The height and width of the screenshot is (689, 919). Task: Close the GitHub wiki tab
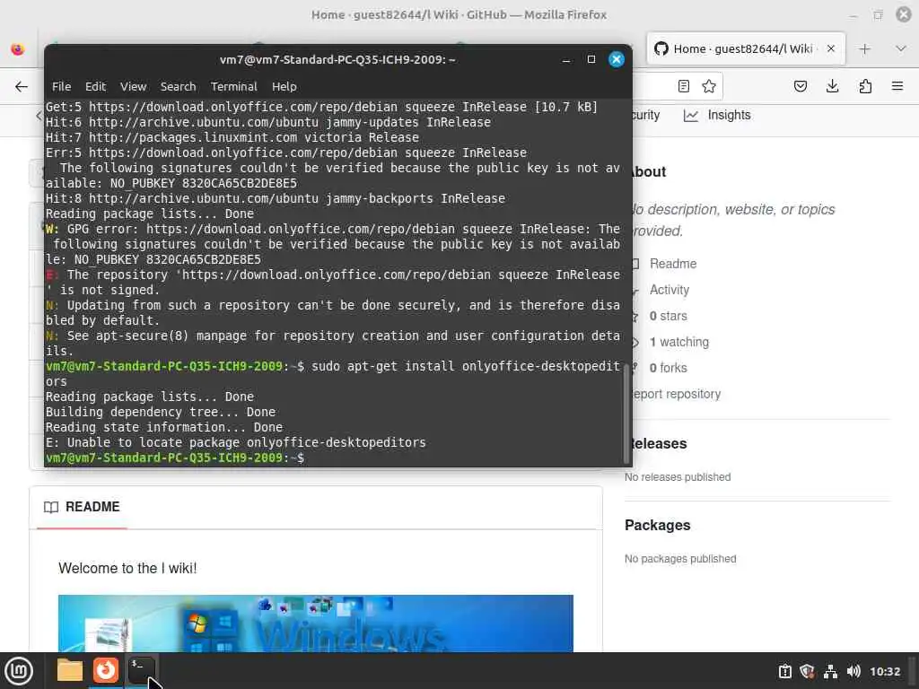click(x=830, y=48)
